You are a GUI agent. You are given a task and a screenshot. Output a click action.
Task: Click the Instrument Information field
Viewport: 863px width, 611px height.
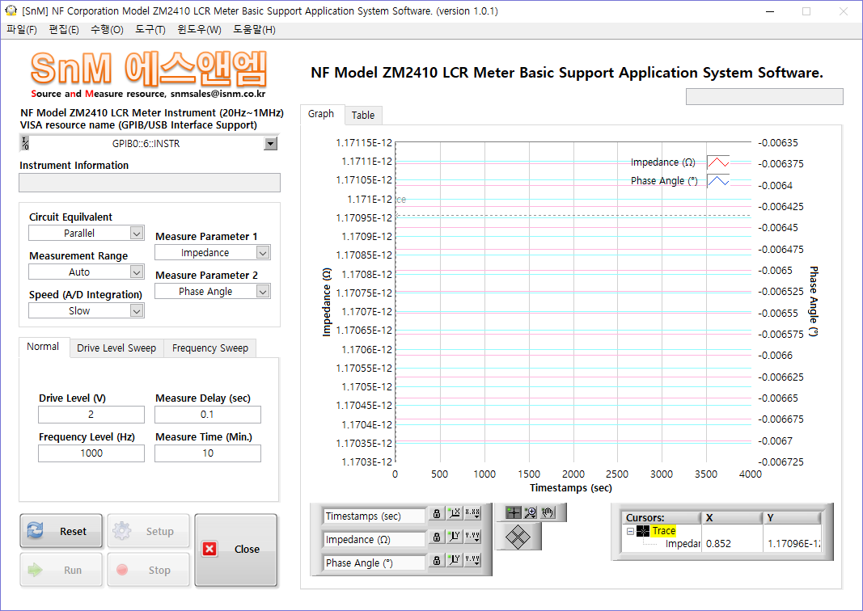150,183
